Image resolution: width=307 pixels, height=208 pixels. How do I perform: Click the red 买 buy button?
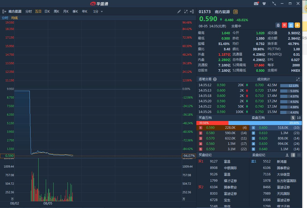(x=284, y=25)
